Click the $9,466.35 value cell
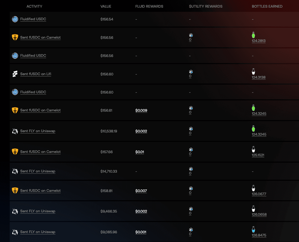This screenshot has height=242, width=299. [x=109, y=211]
